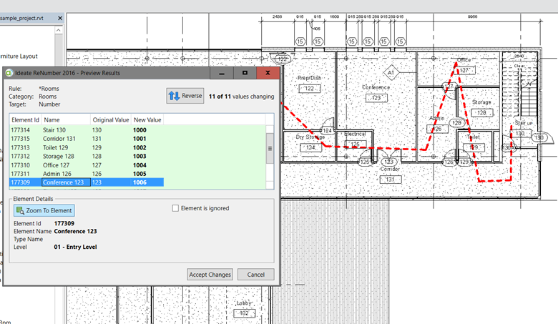The image size is (558, 324).
Task: Toggle the Element is ignored checkbox
Action: click(175, 208)
